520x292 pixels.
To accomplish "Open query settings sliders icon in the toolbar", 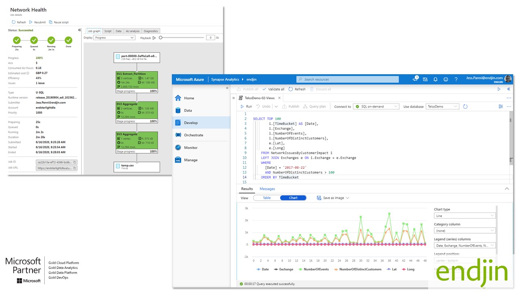I will coord(500,107).
